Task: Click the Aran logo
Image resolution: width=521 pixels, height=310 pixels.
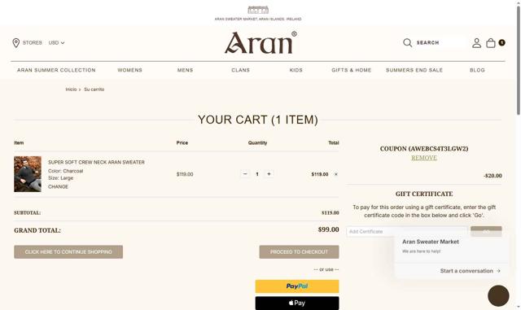Action: click(x=260, y=42)
